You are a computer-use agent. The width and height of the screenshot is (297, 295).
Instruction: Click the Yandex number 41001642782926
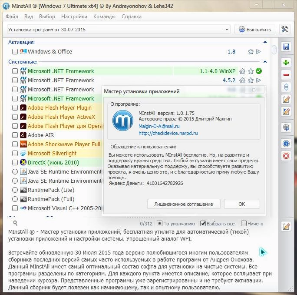[165, 183]
